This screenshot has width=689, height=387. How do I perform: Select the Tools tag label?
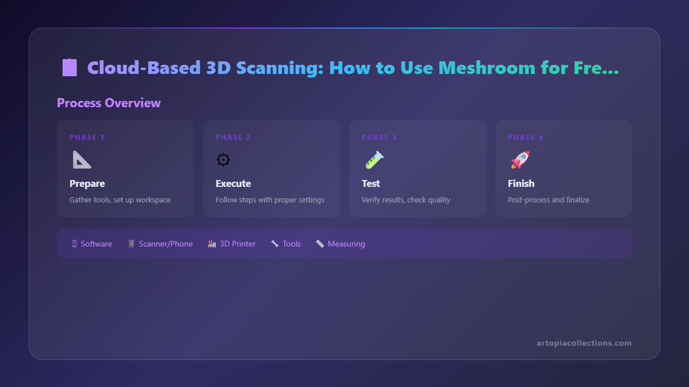click(292, 244)
